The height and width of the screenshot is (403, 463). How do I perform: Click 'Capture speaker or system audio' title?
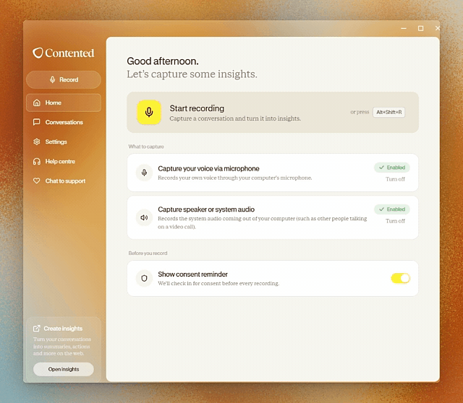[206, 209]
